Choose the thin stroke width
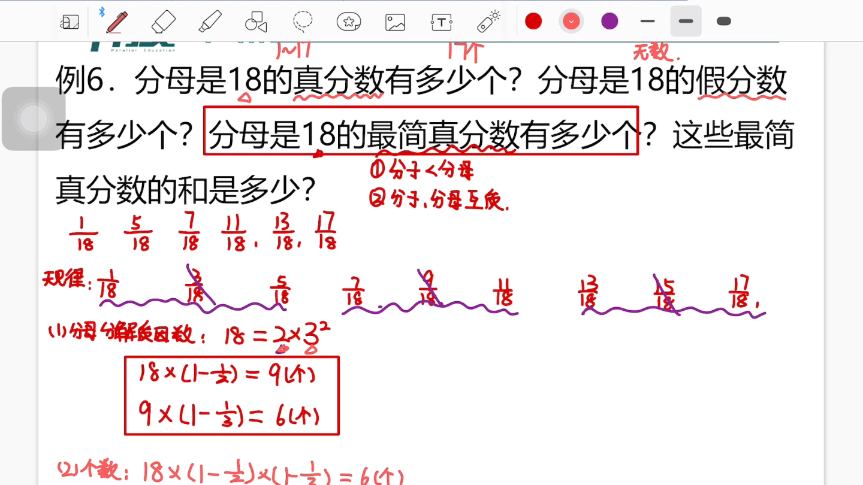The image size is (863, 485). (x=648, y=21)
